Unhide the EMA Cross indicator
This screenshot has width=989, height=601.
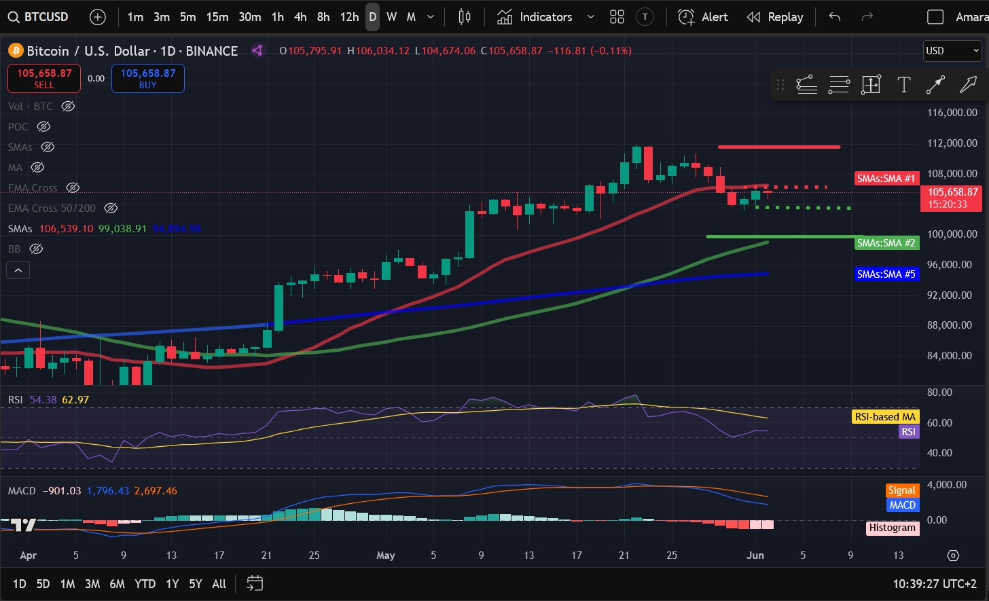(73, 187)
